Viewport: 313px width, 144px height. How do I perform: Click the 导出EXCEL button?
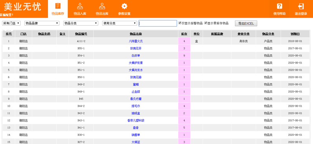(x=246, y=23)
